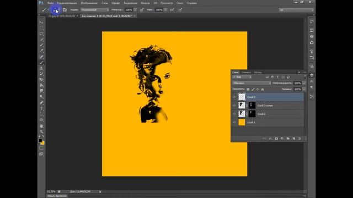Viewport: 353px width, 198px height.
Task: Select the Dodge tool
Action: point(41,97)
